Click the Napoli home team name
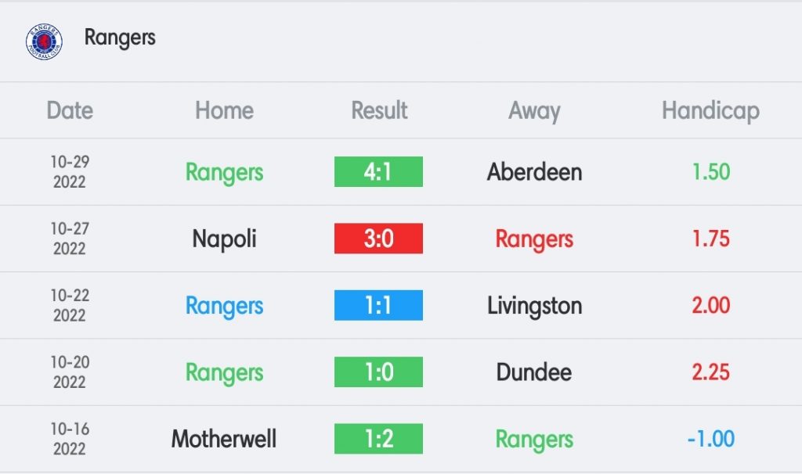 tap(225, 239)
